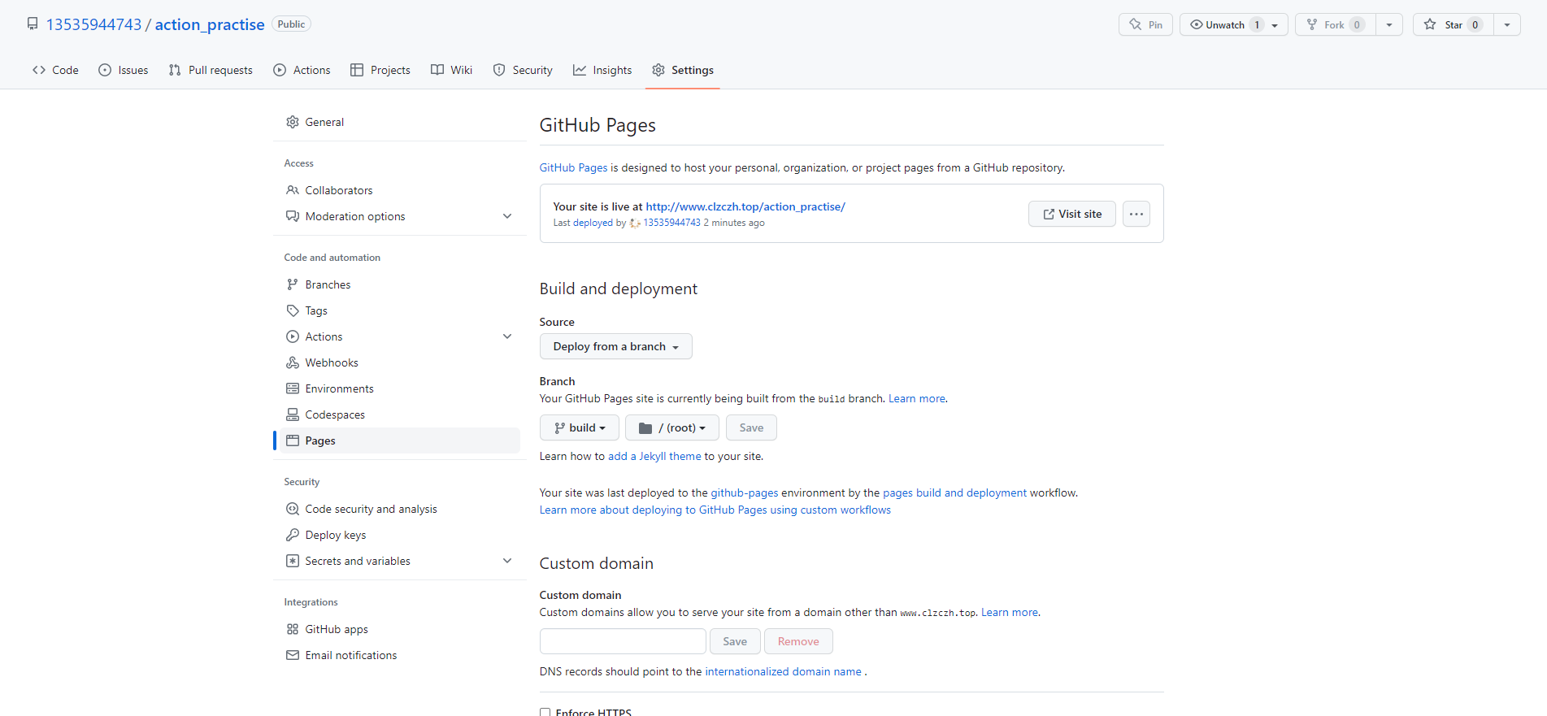Open 'pages build and deployment' workflow link

point(954,493)
